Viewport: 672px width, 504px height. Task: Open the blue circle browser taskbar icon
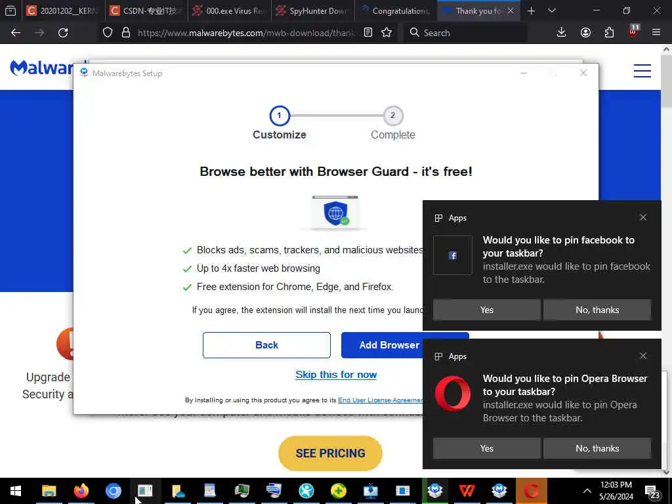tap(113, 491)
